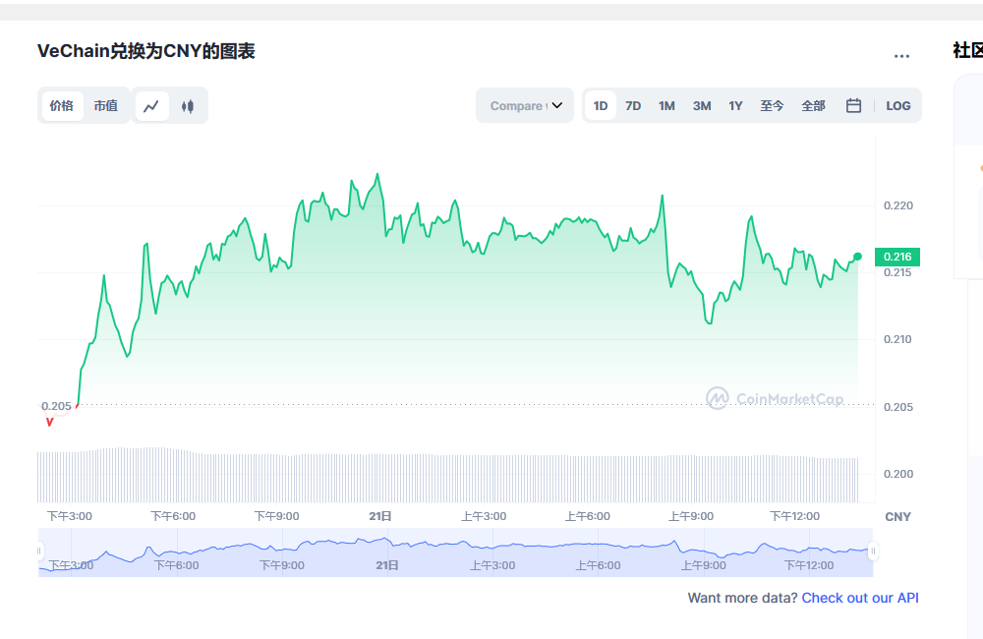Viewport: 983px width, 639px height.
Task: Select the 至今 (YTD) time range
Action: 772,105
